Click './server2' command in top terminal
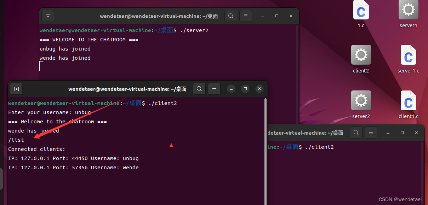 [194, 30]
